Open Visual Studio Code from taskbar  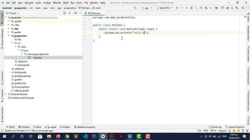(85, 136)
